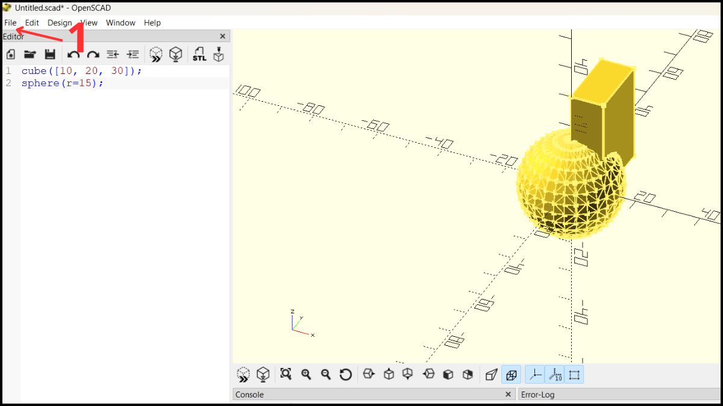Click the Console panel title

click(x=249, y=395)
